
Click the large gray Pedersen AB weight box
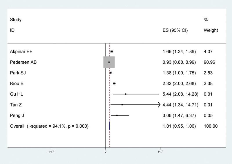109,62
